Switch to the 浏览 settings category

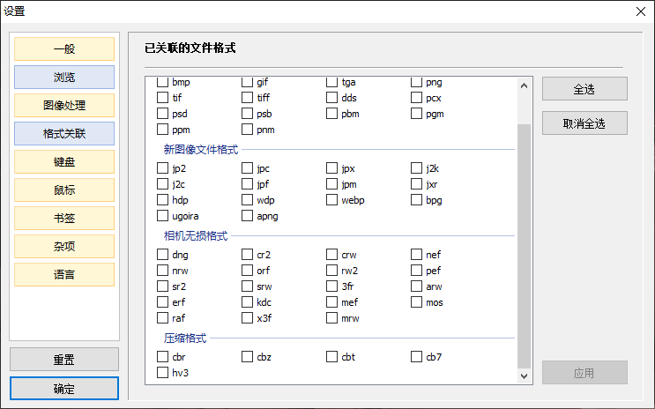(64, 78)
